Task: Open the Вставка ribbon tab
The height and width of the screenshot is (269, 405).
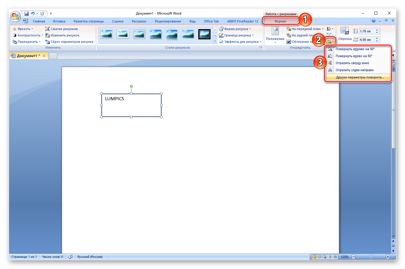Action: pyautogui.click(x=59, y=21)
